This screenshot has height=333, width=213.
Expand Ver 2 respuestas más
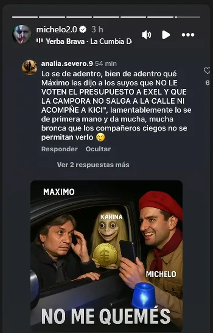93,165
